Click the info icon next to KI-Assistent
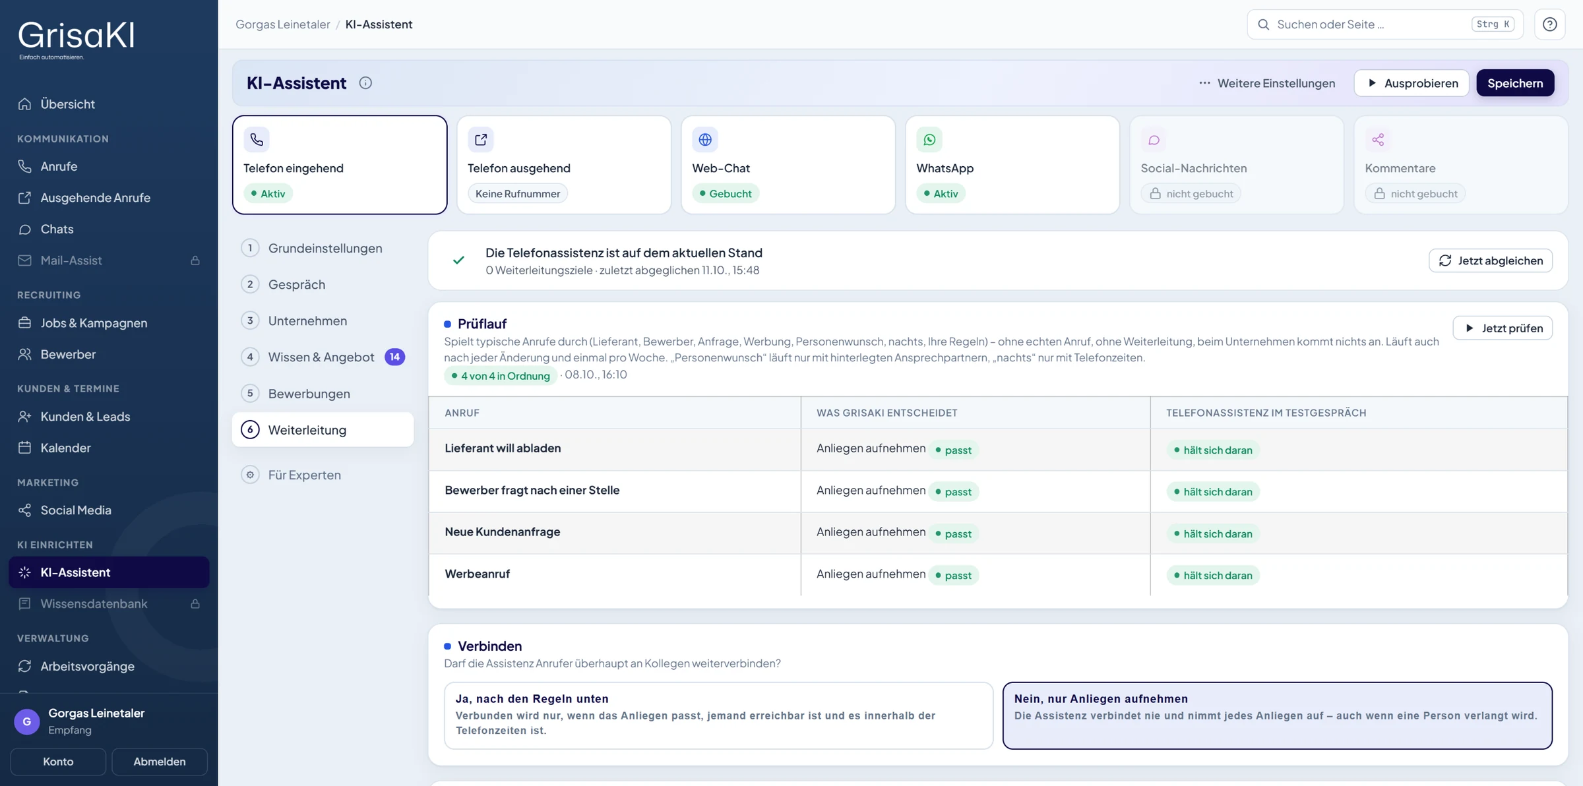1583x786 pixels. [365, 83]
